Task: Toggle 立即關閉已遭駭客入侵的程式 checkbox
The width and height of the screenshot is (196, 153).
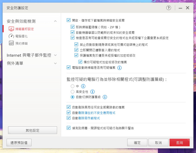Action: pyautogui.click(x=76, y=50)
